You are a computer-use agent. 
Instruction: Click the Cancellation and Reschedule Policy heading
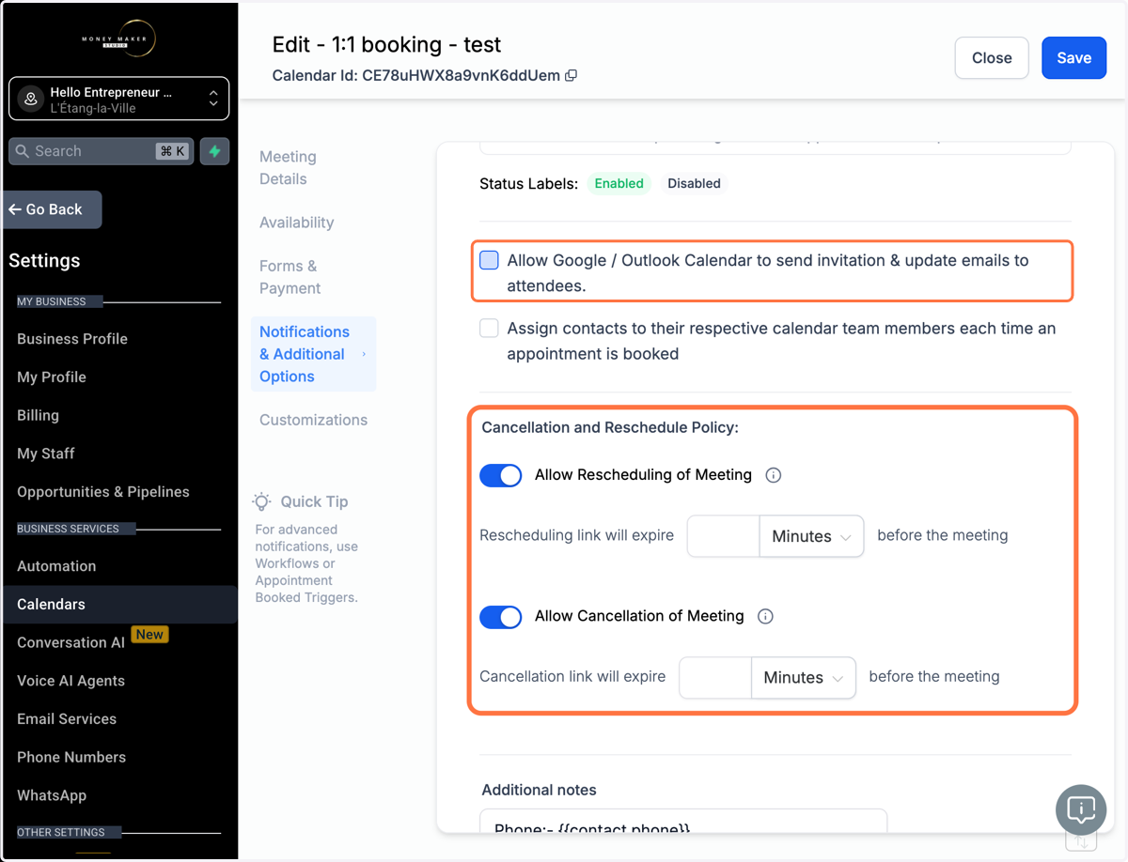(x=610, y=427)
